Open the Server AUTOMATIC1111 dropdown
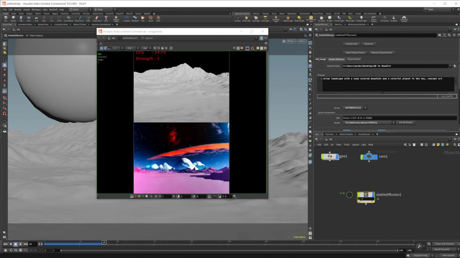This screenshot has height=258, width=460. point(355,108)
